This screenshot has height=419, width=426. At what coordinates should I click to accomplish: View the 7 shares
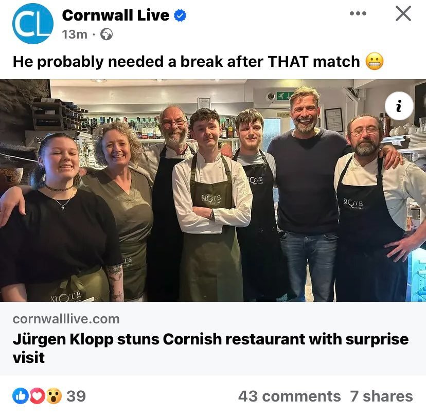coord(381,396)
